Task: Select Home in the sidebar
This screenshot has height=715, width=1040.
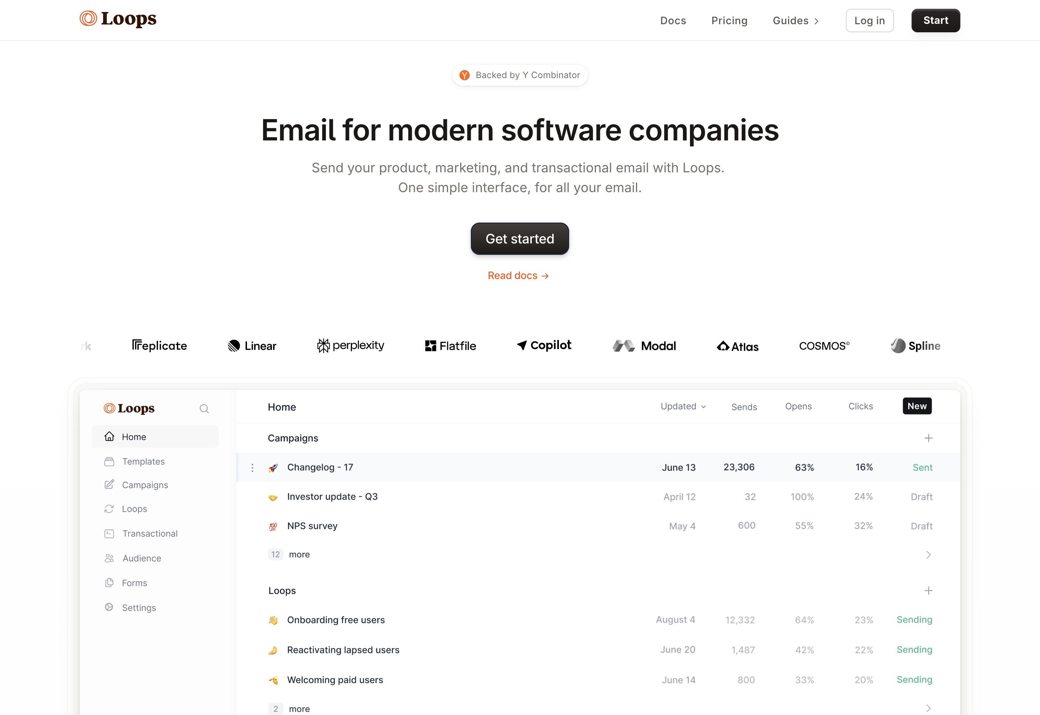Action: tap(155, 437)
